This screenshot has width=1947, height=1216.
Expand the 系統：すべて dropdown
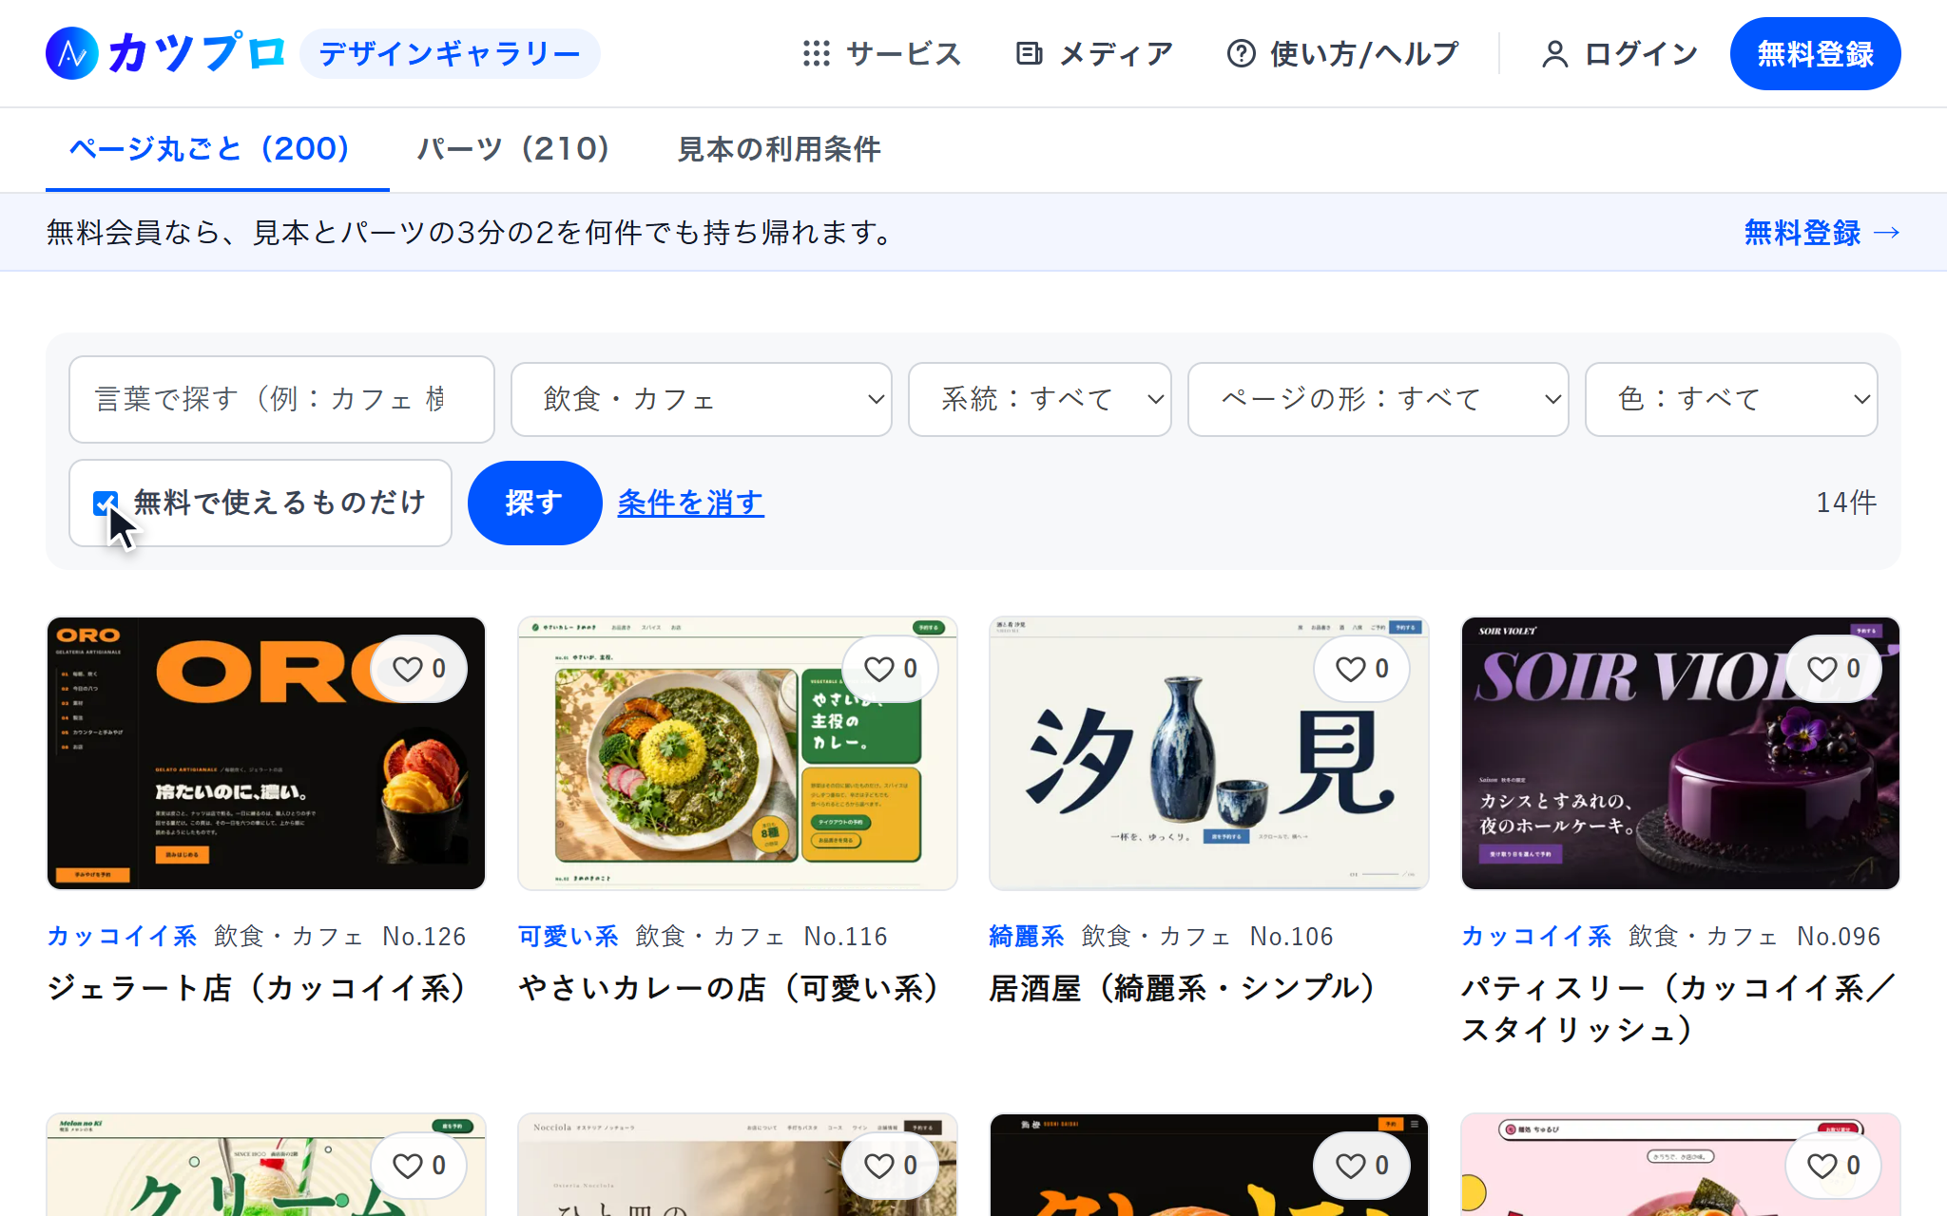click(1040, 399)
